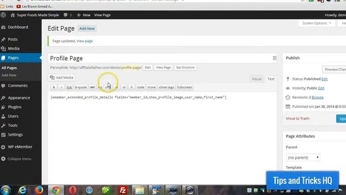Click Add New under Pages submenu
Image resolution: width=346 pixels, height=195 pixels.
click(x=9, y=75)
